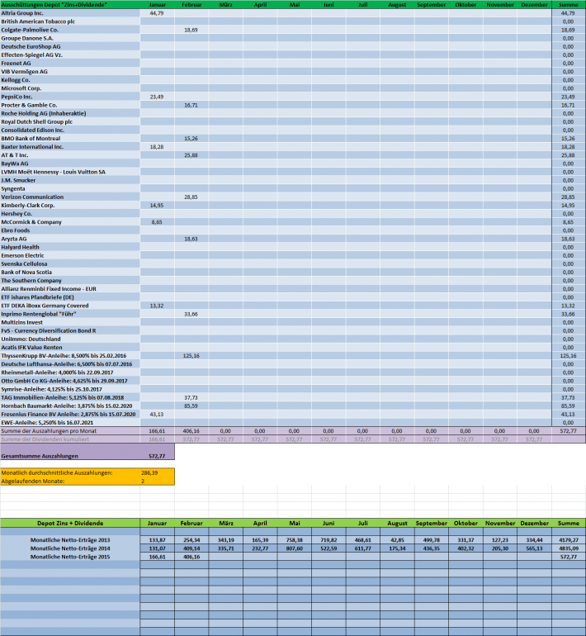The width and height of the screenshot is (586, 636).
Task: Click the Monatliche Netto-Erträge 2013 row label
Action: (x=70, y=540)
